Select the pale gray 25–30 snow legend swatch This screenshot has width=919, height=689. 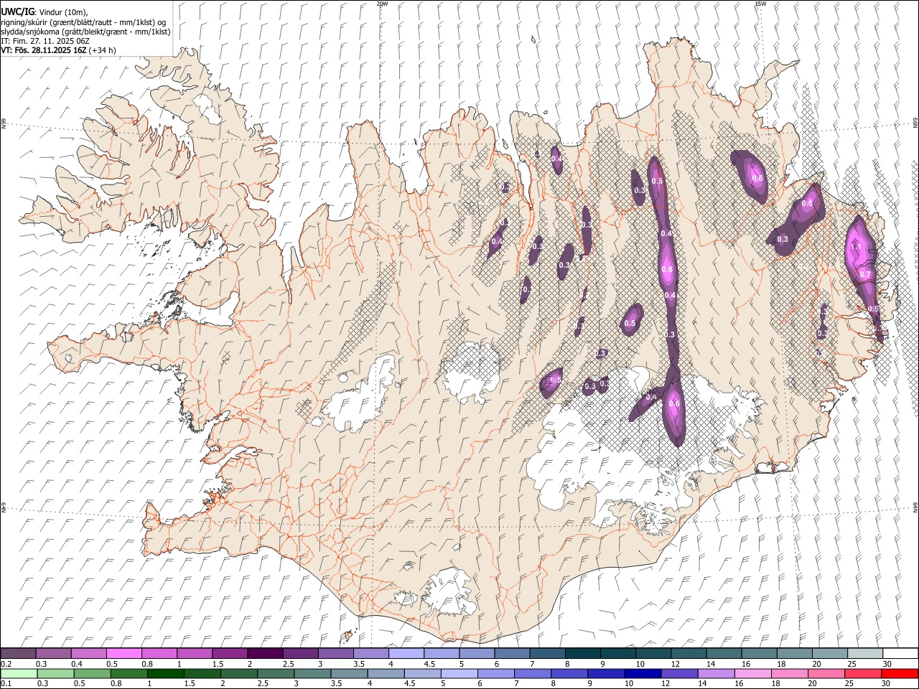click(865, 653)
